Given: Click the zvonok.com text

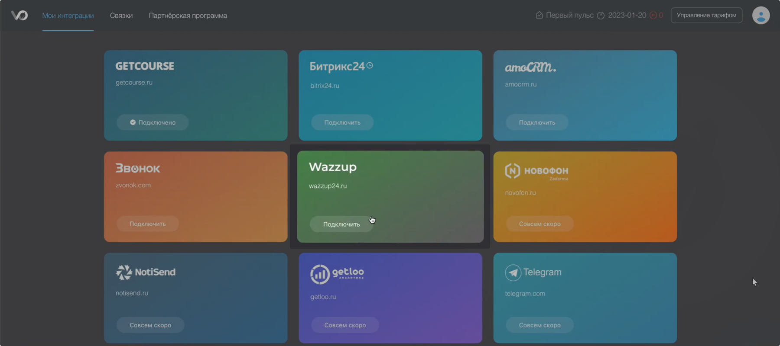Looking at the screenshot, I should pyautogui.click(x=133, y=185).
